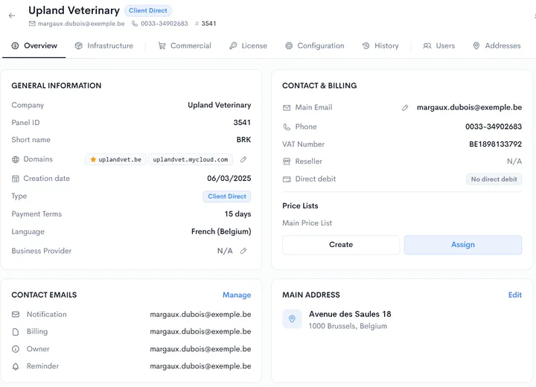Image resolution: width=536 pixels, height=387 pixels.
Task: Edit domains with pencil icon
Action: (243, 159)
